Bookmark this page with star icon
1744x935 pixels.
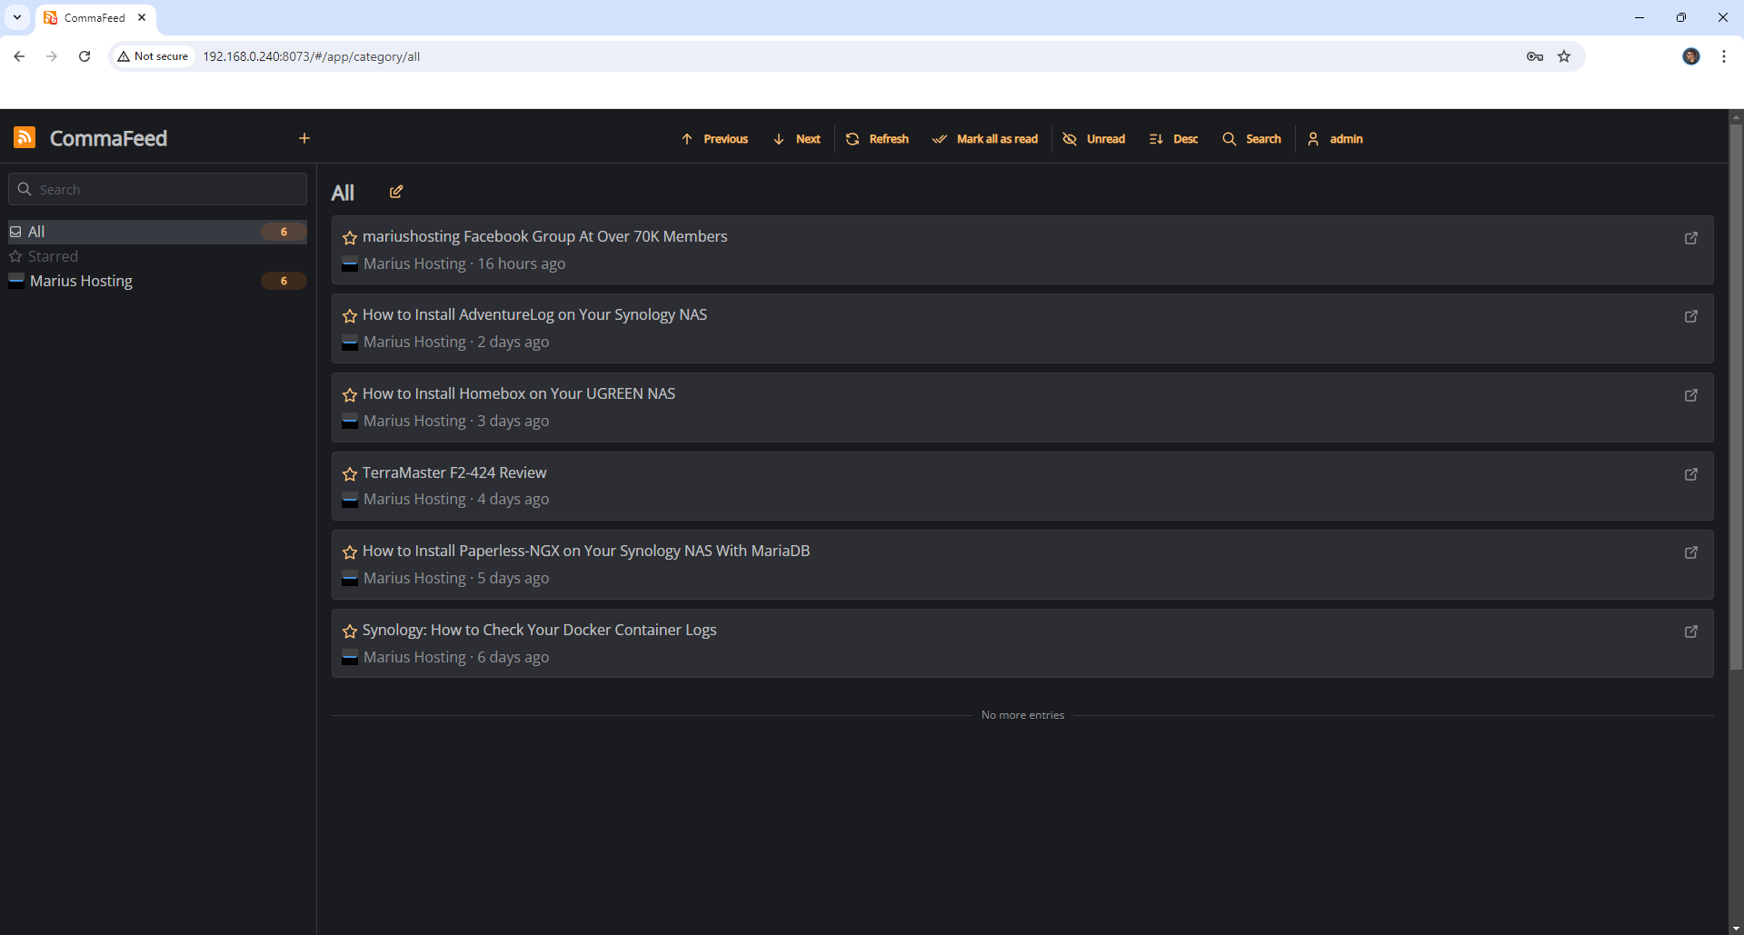pyautogui.click(x=1564, y=56)
